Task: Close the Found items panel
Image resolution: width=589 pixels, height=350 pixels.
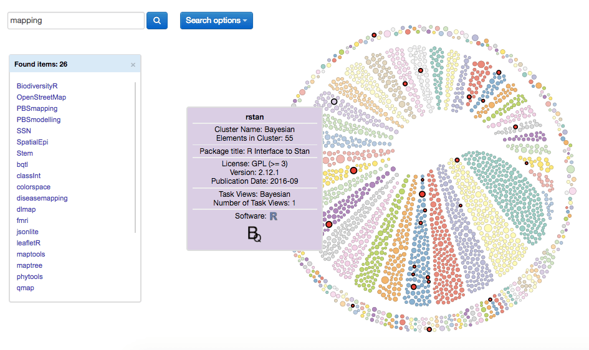Action: click(x=133, y=64)
